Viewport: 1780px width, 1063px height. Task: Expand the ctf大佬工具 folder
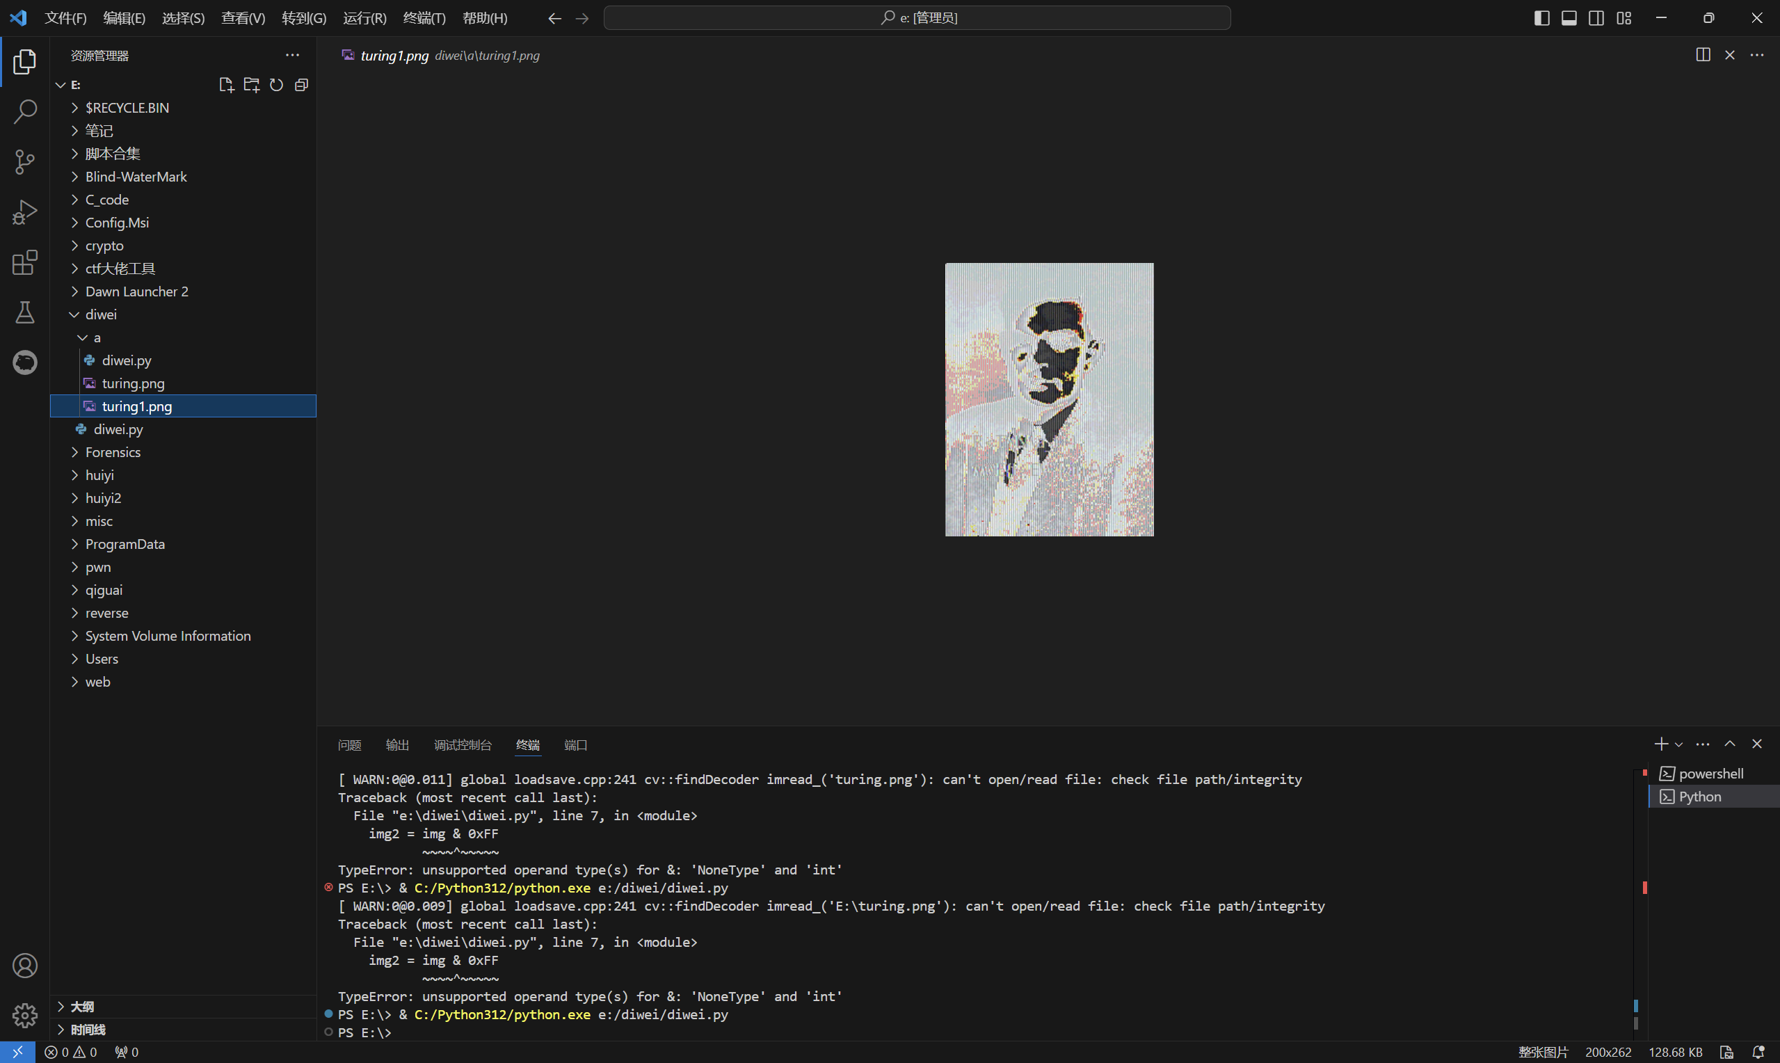tap(184, 269)
